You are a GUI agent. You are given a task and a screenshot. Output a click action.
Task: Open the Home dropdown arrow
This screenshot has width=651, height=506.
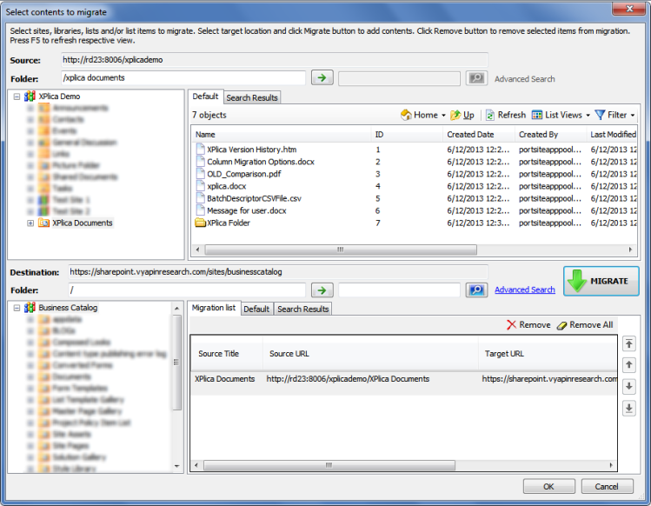(443, 116)
